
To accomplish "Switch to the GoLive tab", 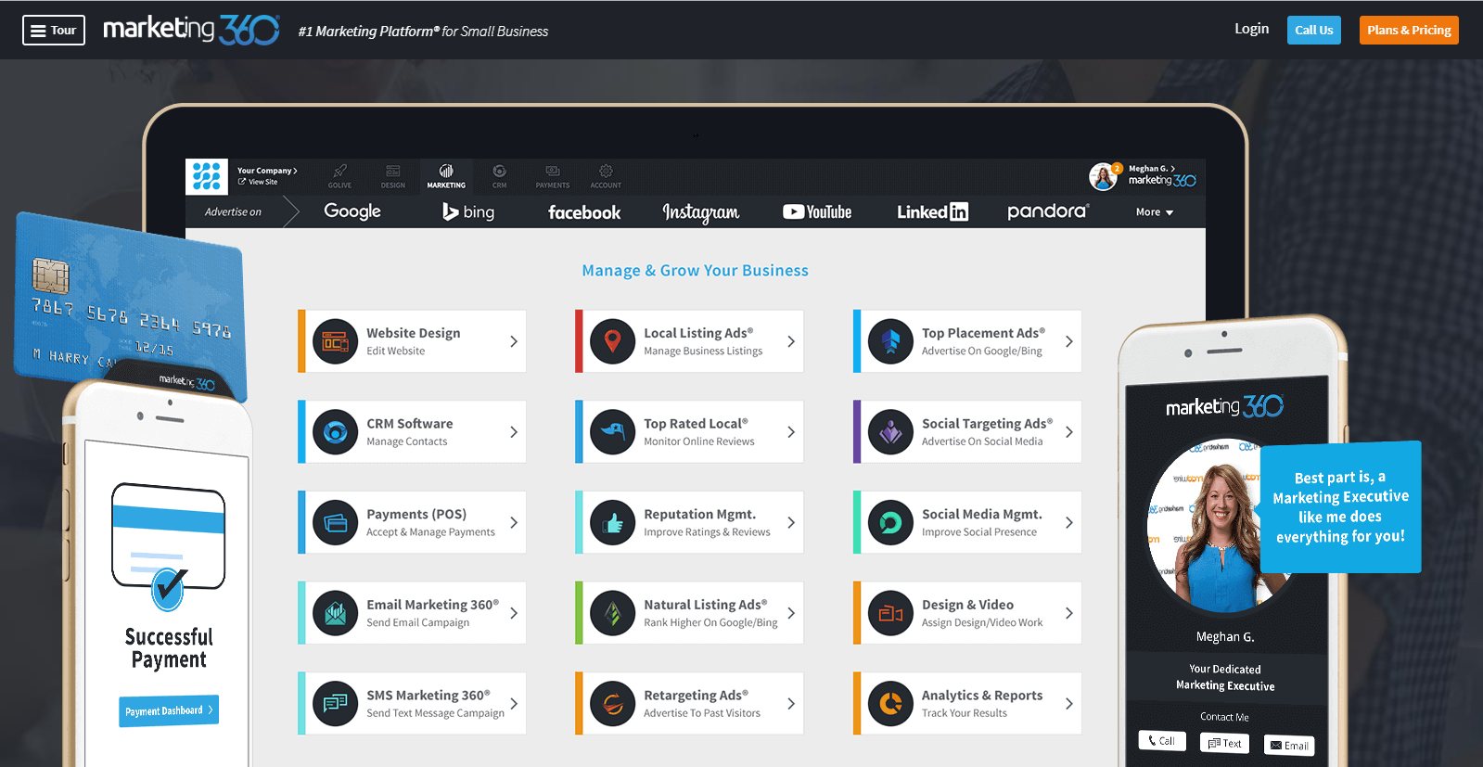I will (339, 176).
